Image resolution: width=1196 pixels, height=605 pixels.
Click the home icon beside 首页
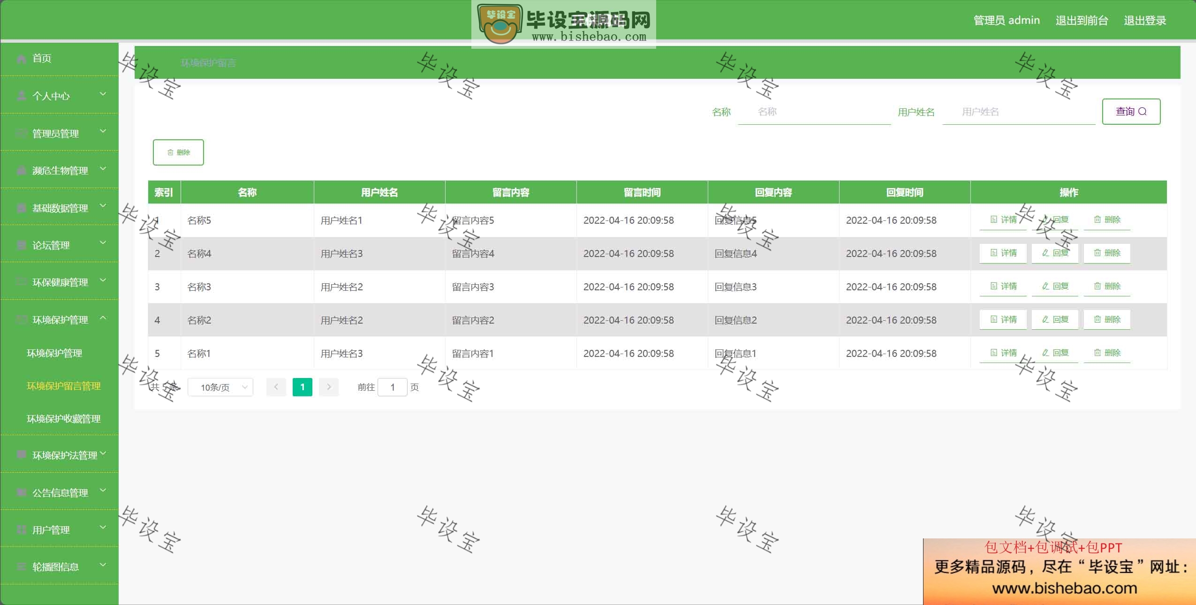21,59
